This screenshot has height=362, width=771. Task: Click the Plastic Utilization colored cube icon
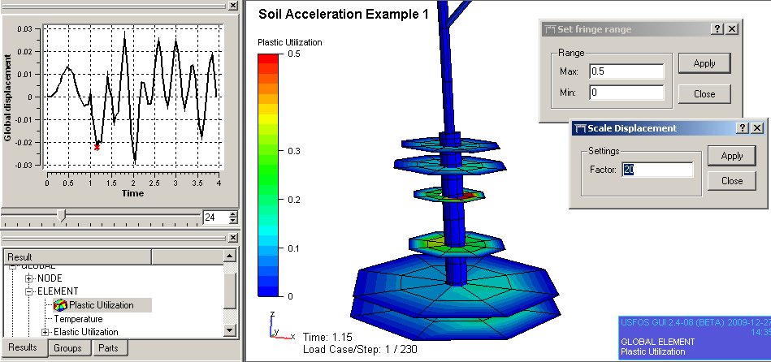click(x=60, y=305)
